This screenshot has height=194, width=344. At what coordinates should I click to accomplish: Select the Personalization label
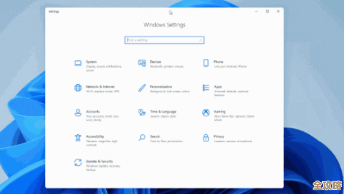pos(161,87)
